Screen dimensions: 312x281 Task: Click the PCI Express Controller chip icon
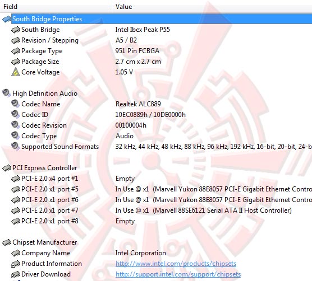coord(7,168)
